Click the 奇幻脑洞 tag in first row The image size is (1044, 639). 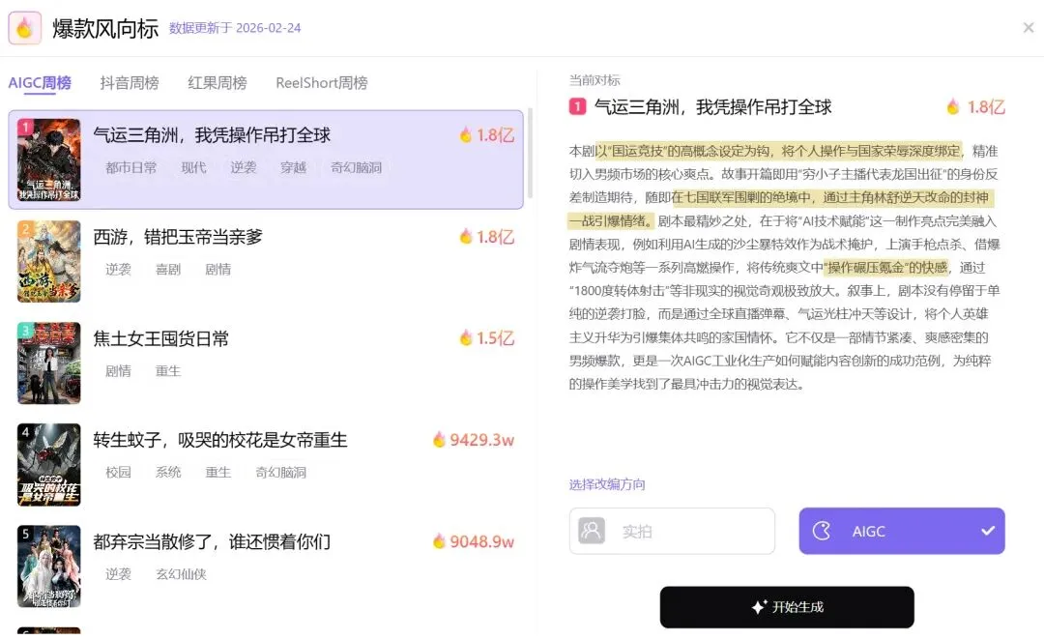coord(356,168)
